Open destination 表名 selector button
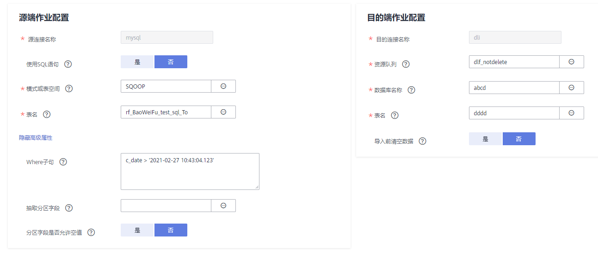598x254 pixels. point(572,113)
